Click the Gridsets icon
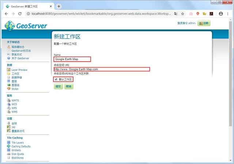This screenshot has width=234, height=164. tap(9, 150)
